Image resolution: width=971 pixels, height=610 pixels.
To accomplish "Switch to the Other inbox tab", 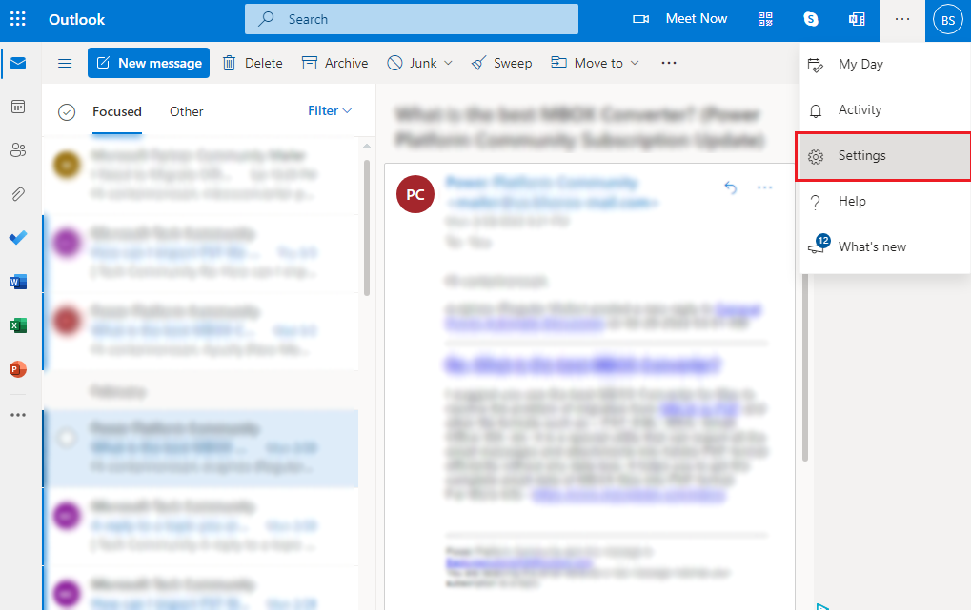I will pos(187,112).
